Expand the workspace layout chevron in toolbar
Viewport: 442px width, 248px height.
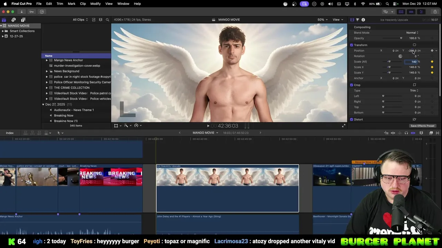[x=392, y=12]
